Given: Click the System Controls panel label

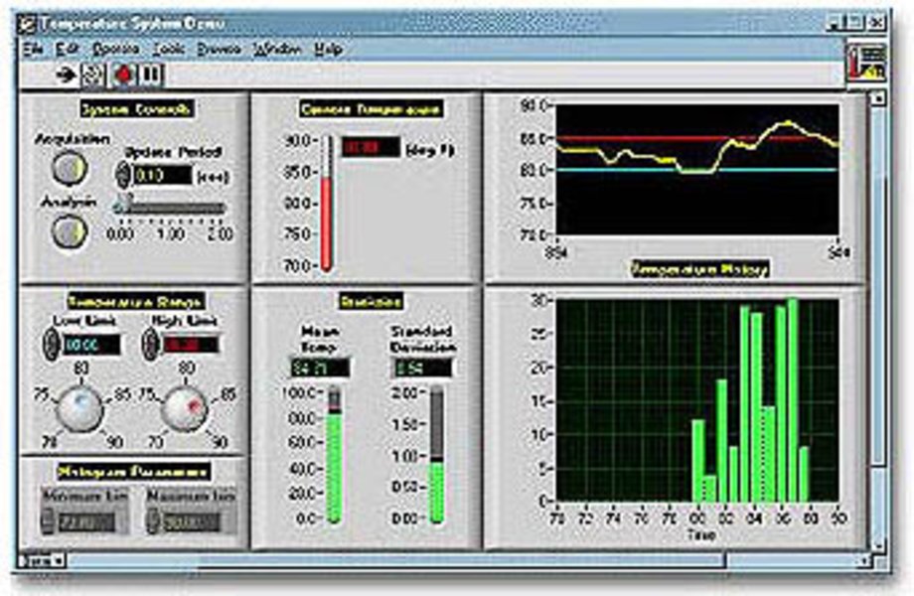Looking at the screenshot, I should pyautogui.click(x=136, y=109).
